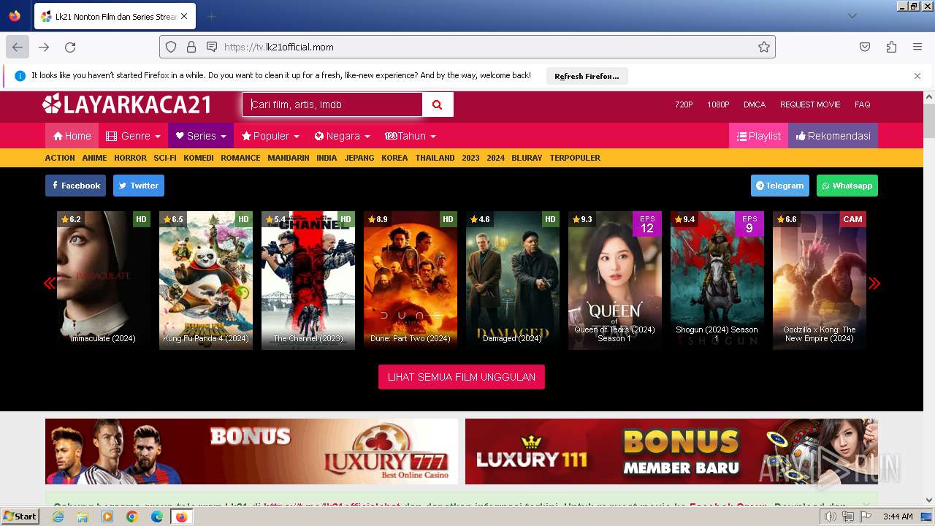The height and width of the screenshot is (526, 935).
Task: Expand the Genre dropdown
Action: (133, 136)
